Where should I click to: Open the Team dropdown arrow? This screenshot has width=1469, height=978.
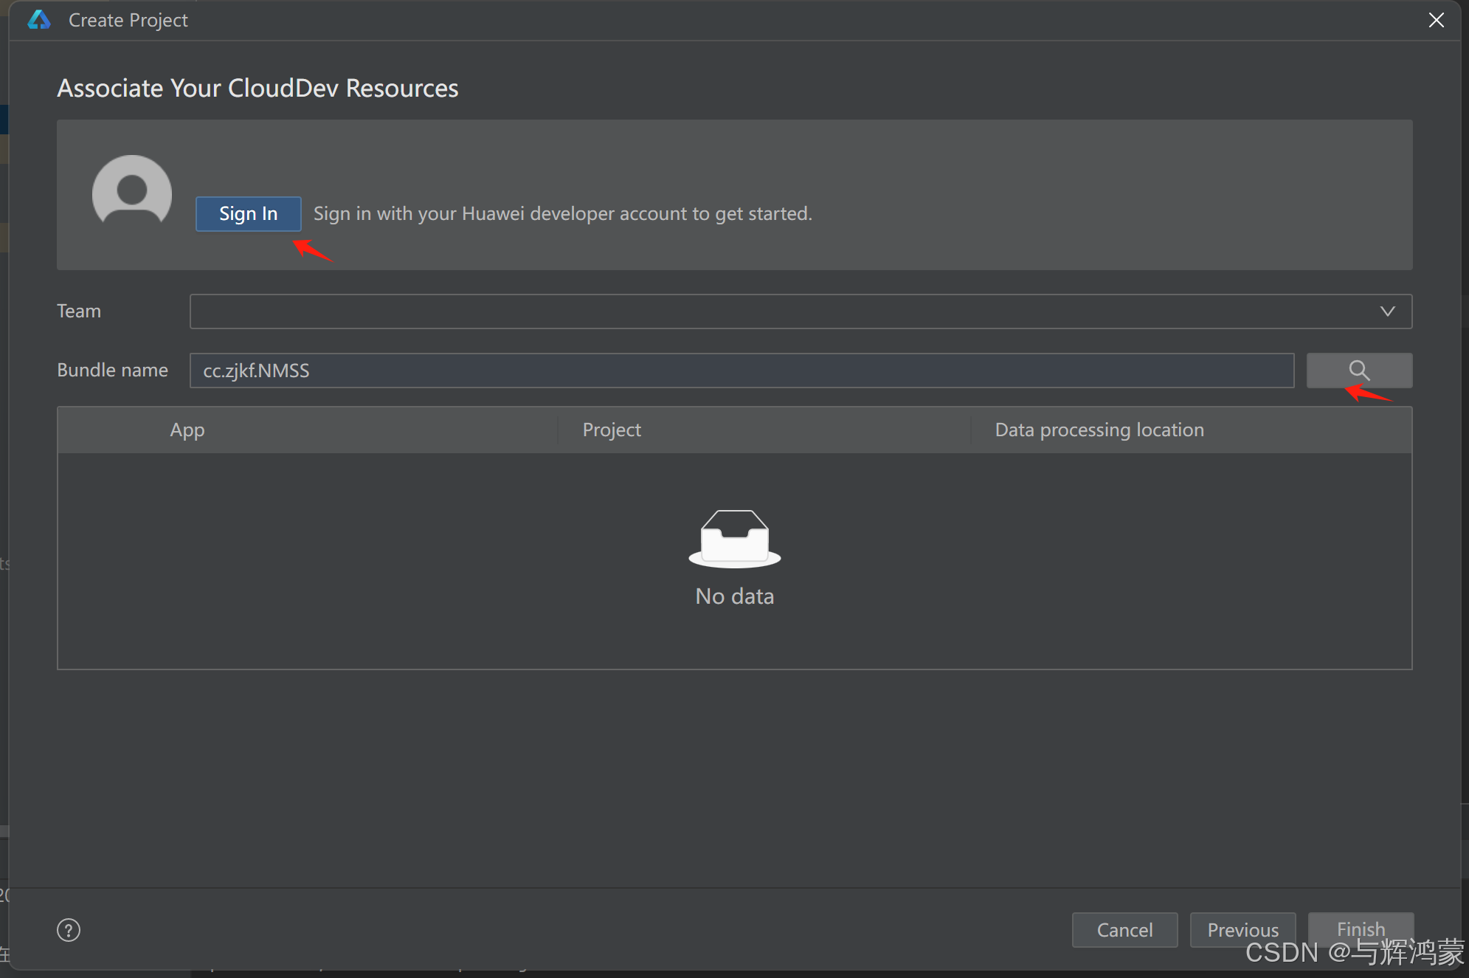point(1387,311)
